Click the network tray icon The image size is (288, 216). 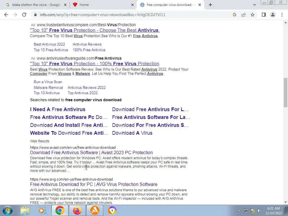click(246, 211)
